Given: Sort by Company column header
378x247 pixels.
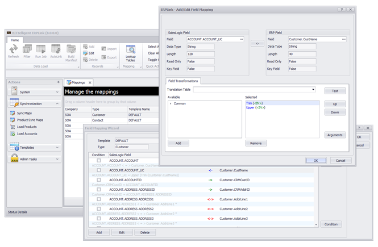Looking at the screenshot, I should [78, 109].
